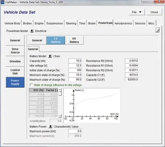This screenshot has width=165, height=147.
Task: Click the CarMaker app icon in title bar
Action: 2,2
